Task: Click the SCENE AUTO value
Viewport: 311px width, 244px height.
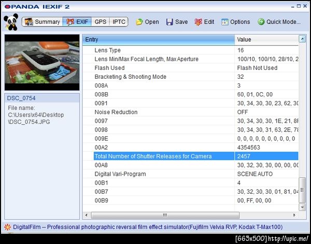Action: [255, 174]
